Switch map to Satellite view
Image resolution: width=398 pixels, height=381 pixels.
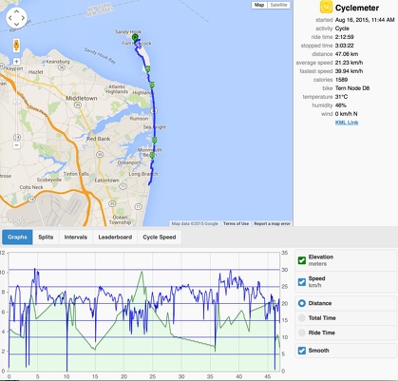pyautogui.click(x=278, y=5)
